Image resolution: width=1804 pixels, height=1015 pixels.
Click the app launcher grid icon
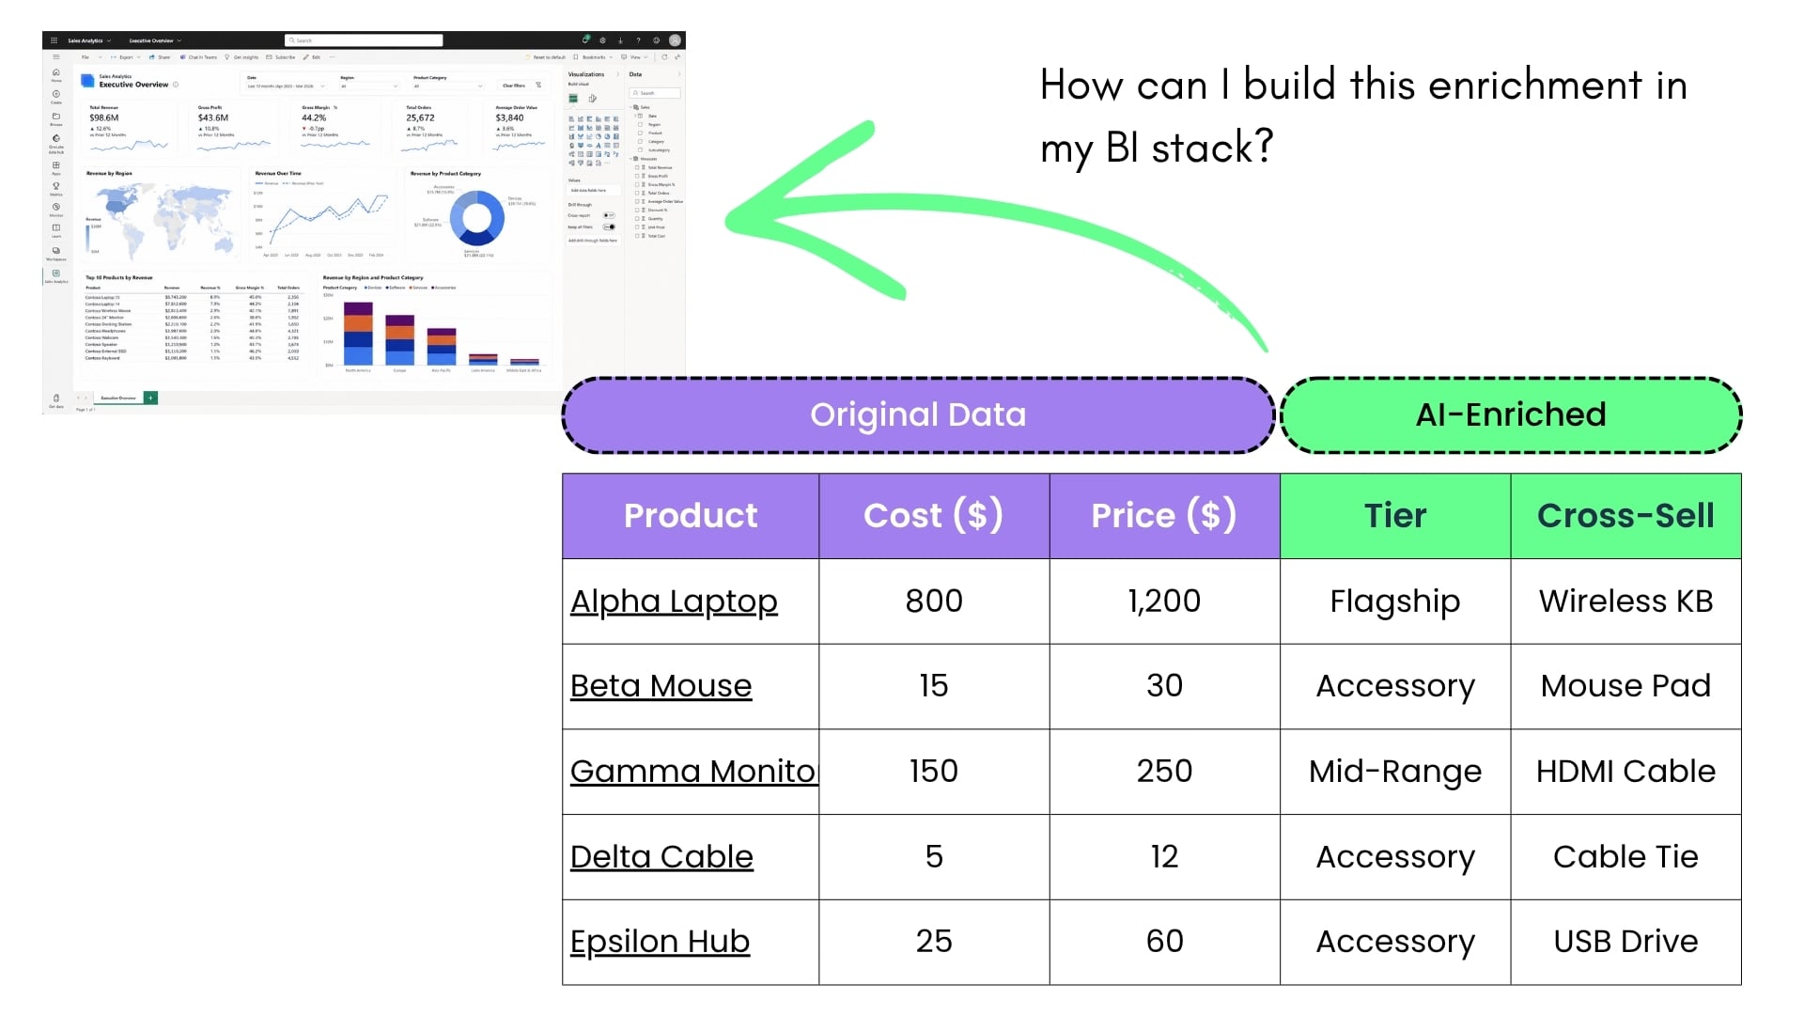[54, 40]
